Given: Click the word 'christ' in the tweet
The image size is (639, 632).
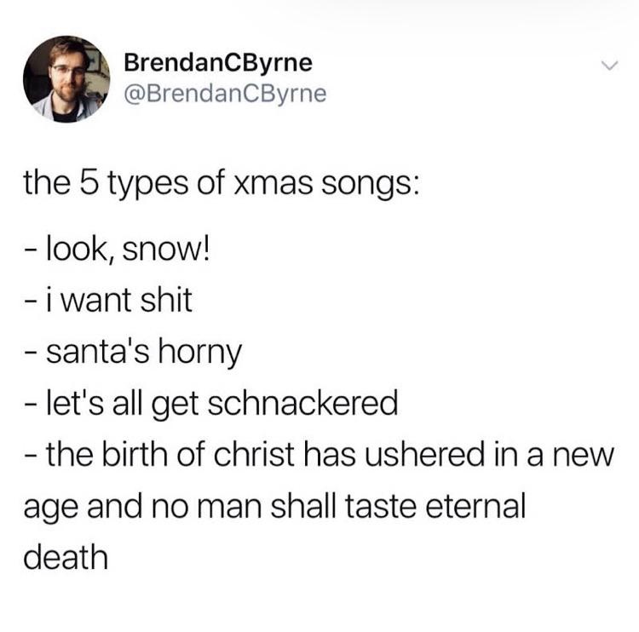Looking at the screenshot, I should click(254, 454).
